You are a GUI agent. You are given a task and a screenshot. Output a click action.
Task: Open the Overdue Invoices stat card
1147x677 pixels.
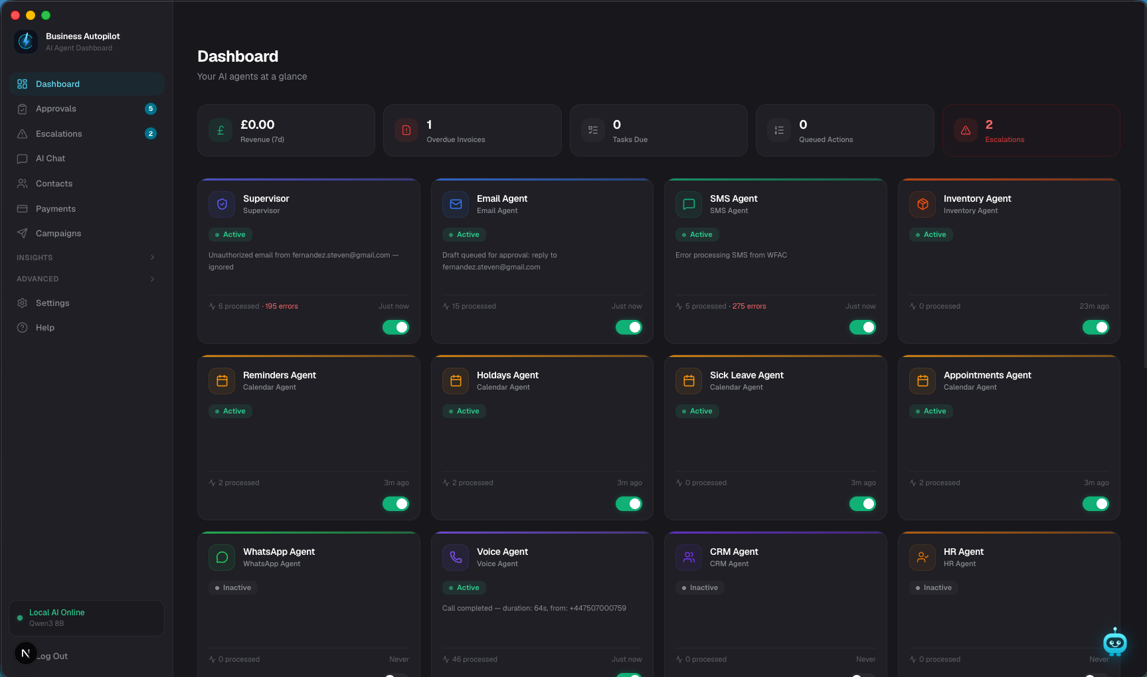pyautogui.click(x=472, y=131)
